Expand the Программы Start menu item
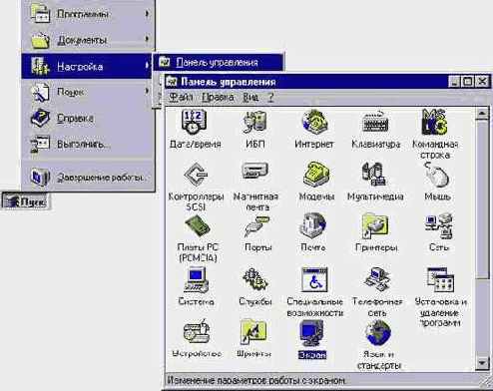Viewport: 493px width, 391px height. pos(88,14)
